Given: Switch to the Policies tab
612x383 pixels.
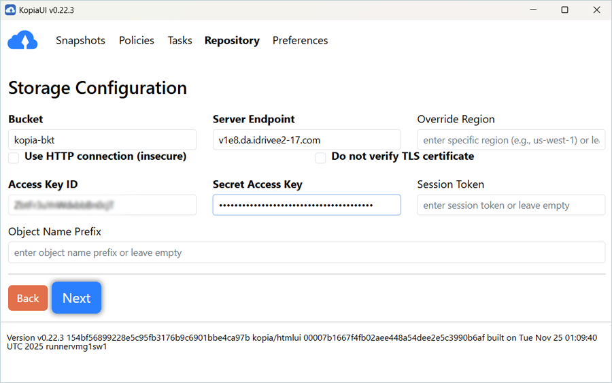Looking at the screenshot, I should point(136,41).
